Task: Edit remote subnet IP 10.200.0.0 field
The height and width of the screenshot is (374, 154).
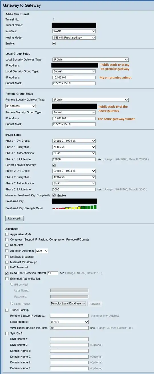Action: pos(74,118)
